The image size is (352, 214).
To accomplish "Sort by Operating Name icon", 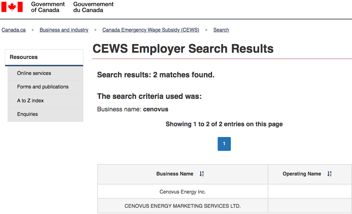I will click(329, 174).
